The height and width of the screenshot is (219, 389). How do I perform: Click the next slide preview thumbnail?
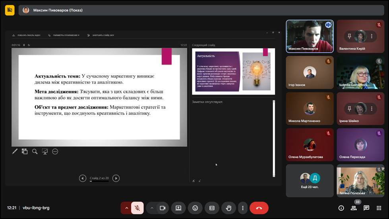coord(233,71)
